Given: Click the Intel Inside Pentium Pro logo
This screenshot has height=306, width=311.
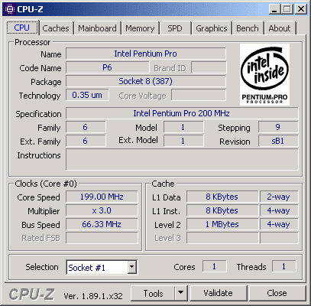Looking at the screenshot, I should tap(264, 74).
